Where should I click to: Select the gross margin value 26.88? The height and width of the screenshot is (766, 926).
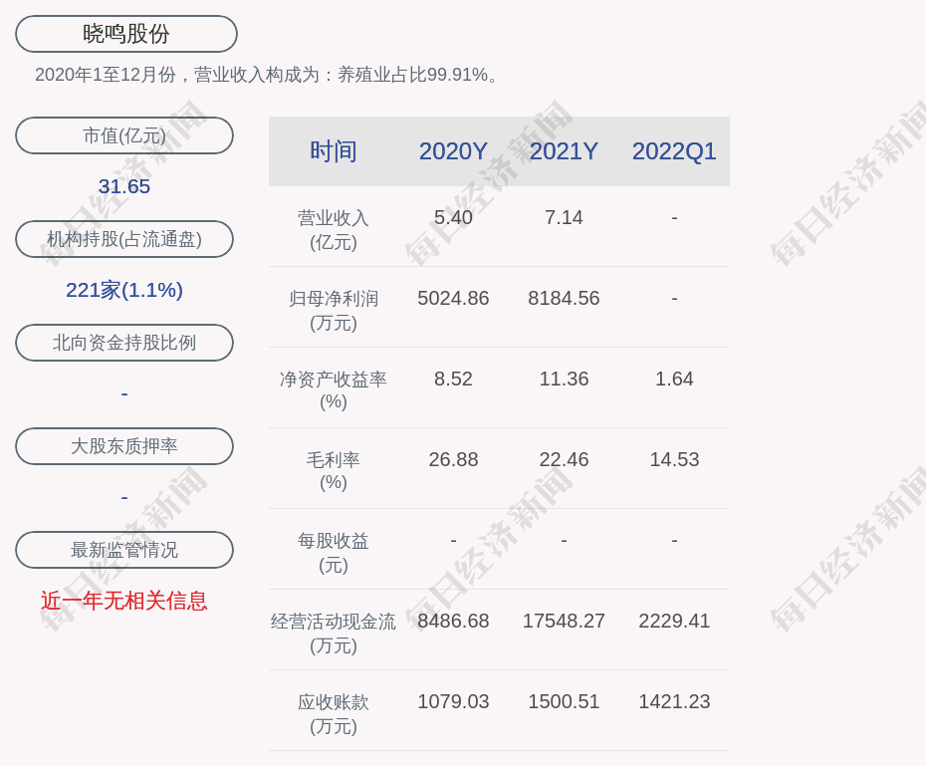tap(454, 459)
